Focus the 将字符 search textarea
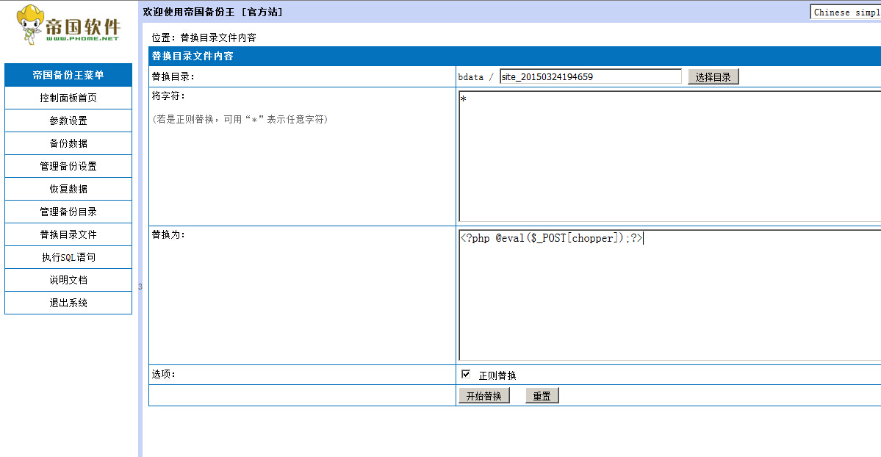 point(669,156)
